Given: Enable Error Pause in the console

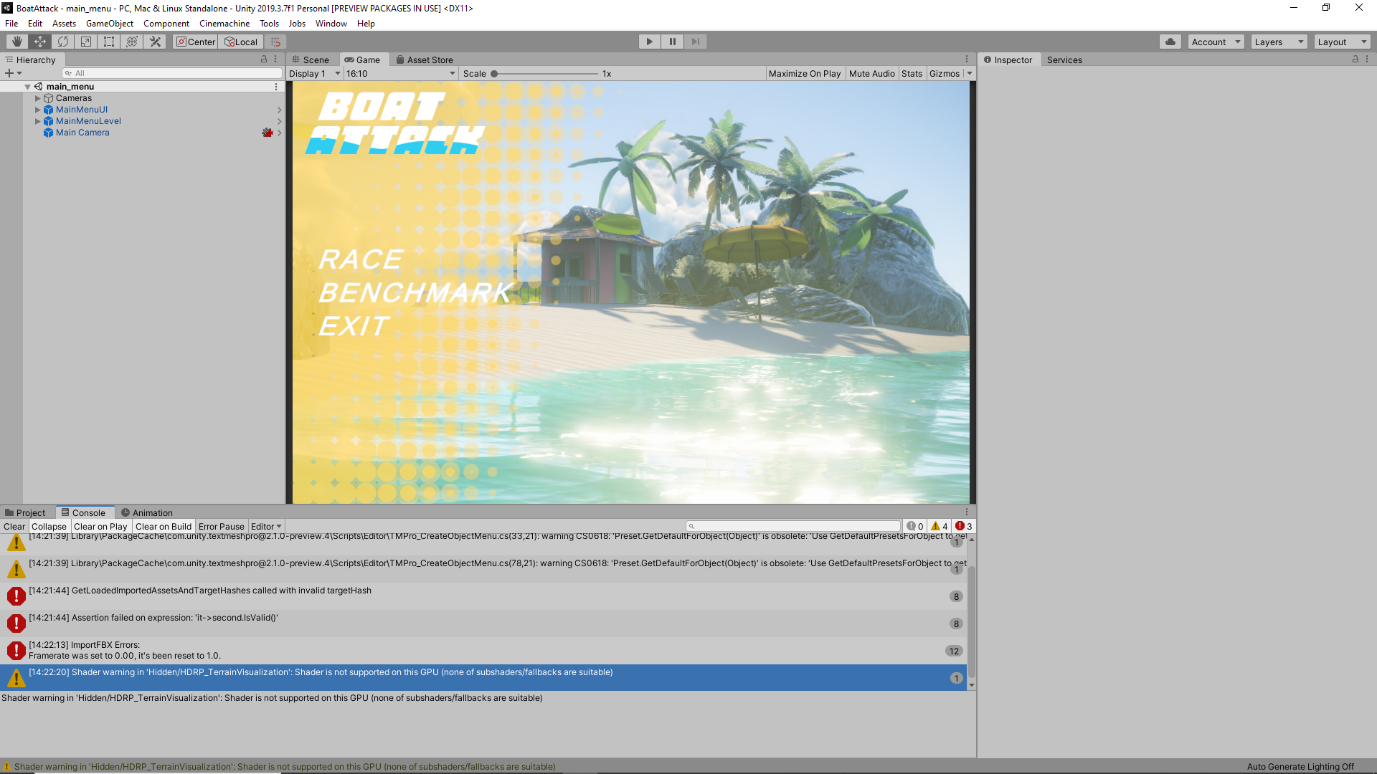Looking at the screenshot, I should [221, 526].
